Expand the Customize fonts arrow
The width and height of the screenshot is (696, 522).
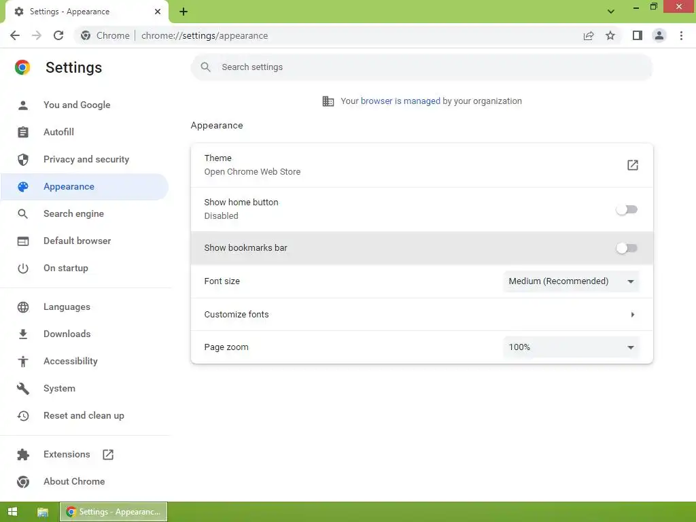633,315
